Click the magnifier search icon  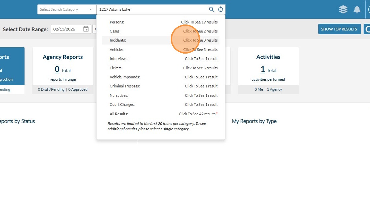211,9
